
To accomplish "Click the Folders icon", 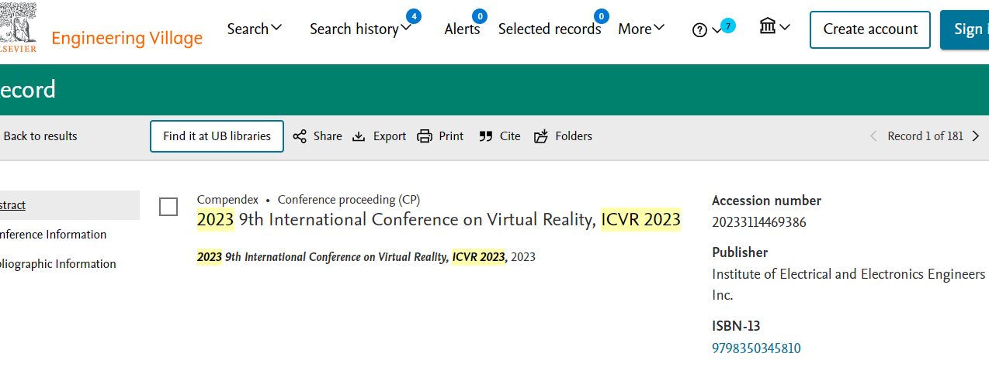I will pos(541,136).
